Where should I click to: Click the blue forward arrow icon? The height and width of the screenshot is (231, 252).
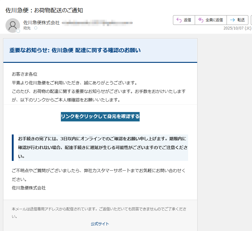232,20
